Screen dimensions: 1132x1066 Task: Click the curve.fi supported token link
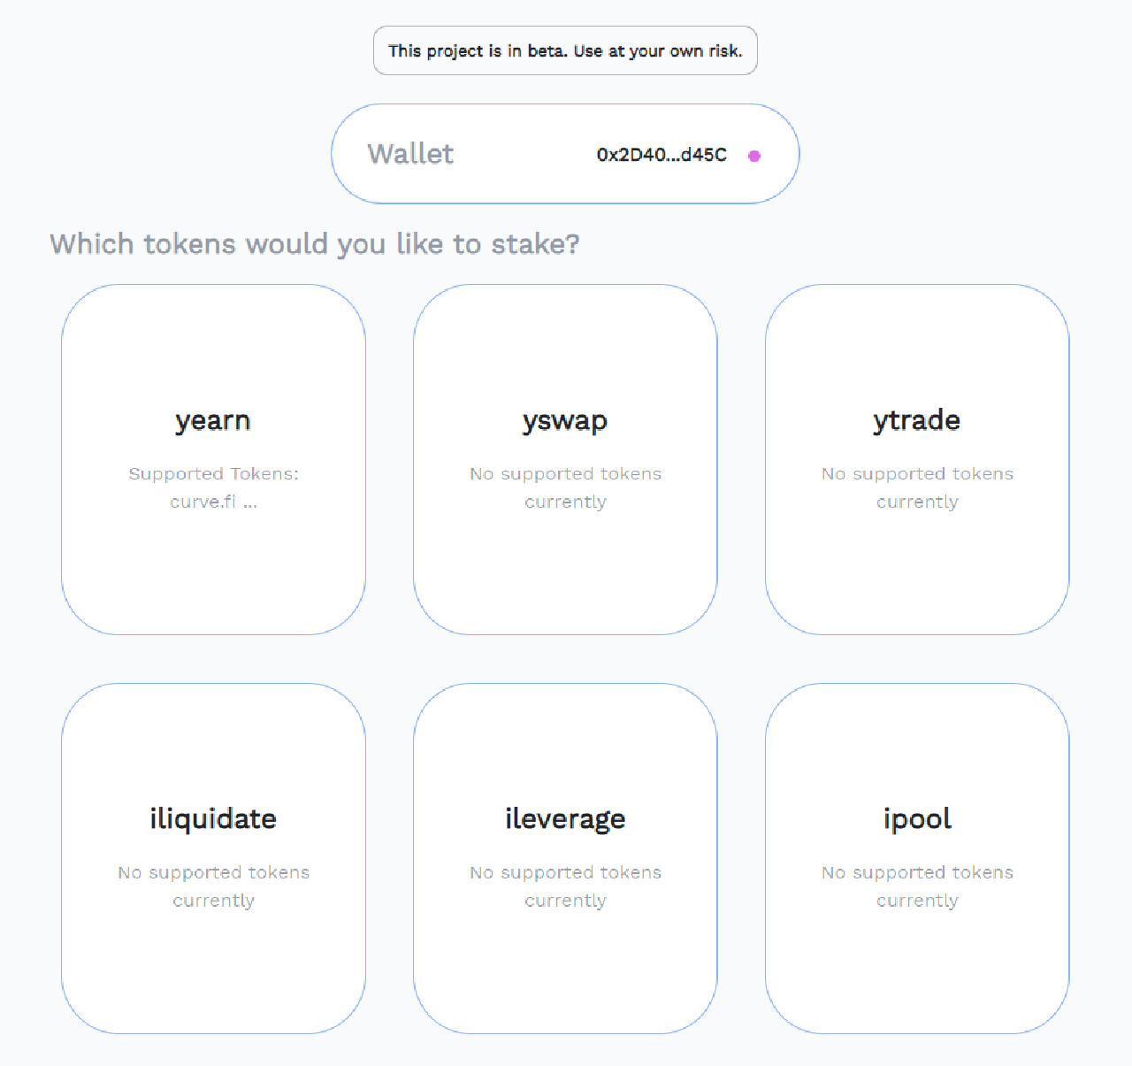tap(202, 502)
